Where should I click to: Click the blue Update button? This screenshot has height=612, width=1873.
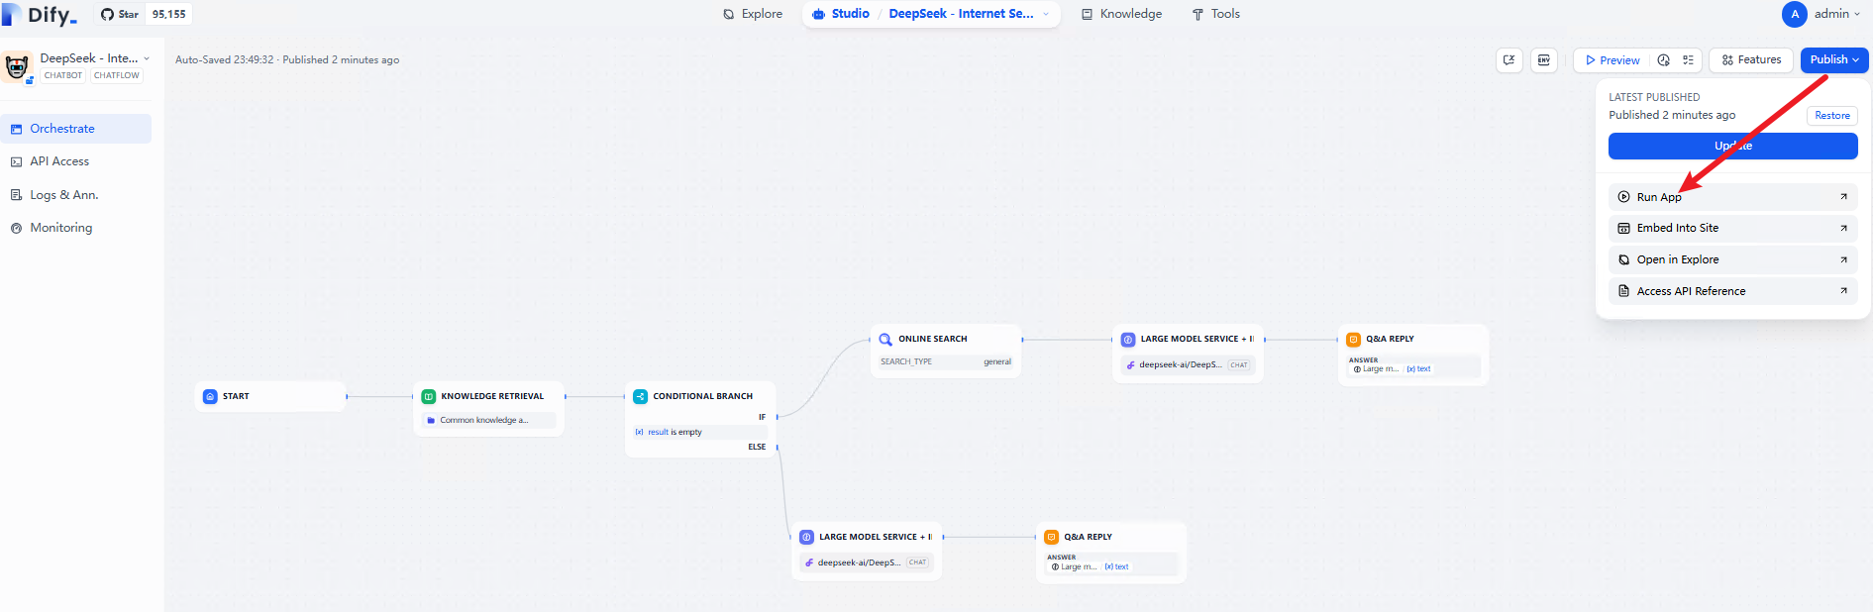[1732, 146]
